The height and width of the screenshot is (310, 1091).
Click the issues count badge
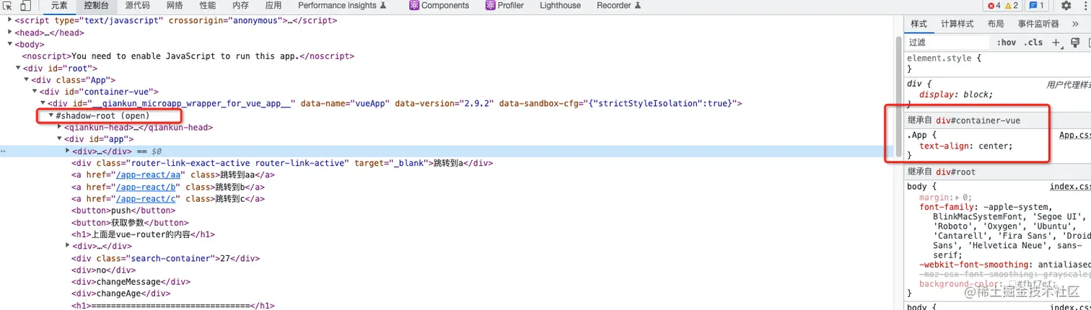click(1037, 6)
